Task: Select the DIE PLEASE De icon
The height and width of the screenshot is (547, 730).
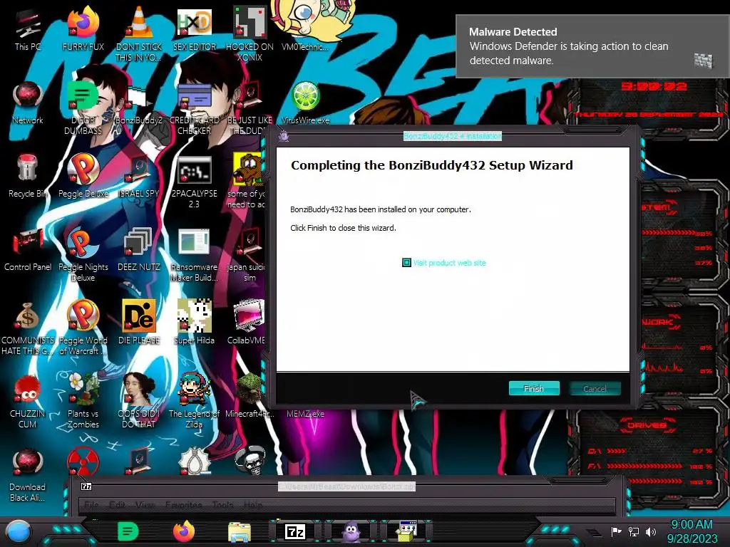Action: (139, 322)
